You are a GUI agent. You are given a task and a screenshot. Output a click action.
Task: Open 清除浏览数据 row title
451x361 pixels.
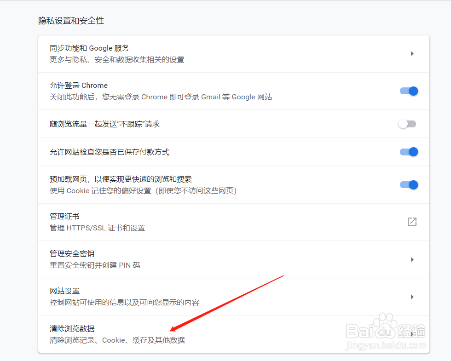pyautogui.click(x=72, y=328)
